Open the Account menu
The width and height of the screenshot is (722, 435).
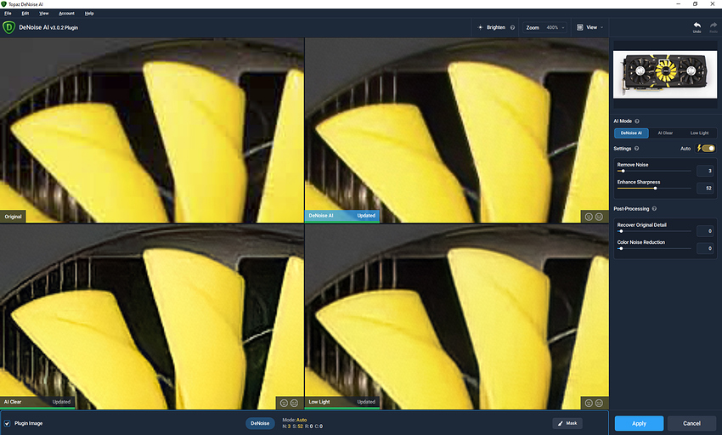(x=66, y=14)
